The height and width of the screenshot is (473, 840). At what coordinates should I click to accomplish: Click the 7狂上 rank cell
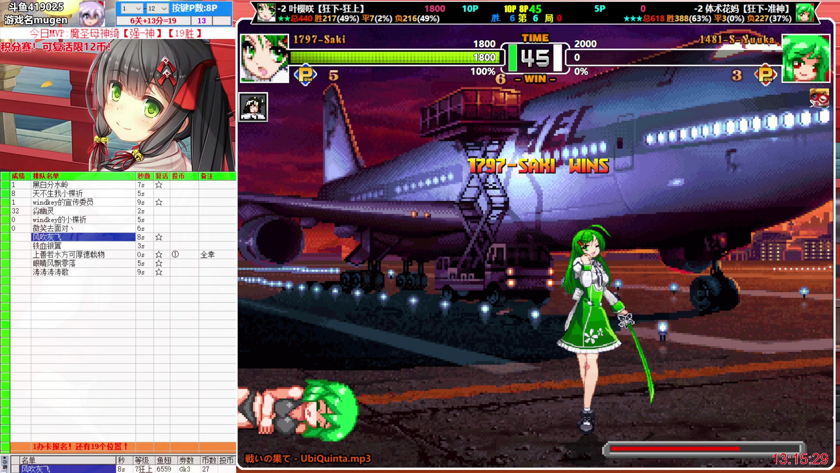point(143,469)
